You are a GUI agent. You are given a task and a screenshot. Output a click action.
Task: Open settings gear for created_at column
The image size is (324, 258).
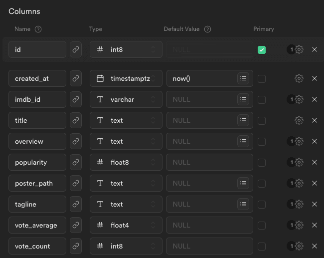coord(299,78)
